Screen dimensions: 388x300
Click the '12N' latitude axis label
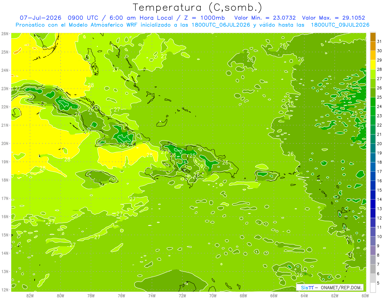click(x=5, y=290)
